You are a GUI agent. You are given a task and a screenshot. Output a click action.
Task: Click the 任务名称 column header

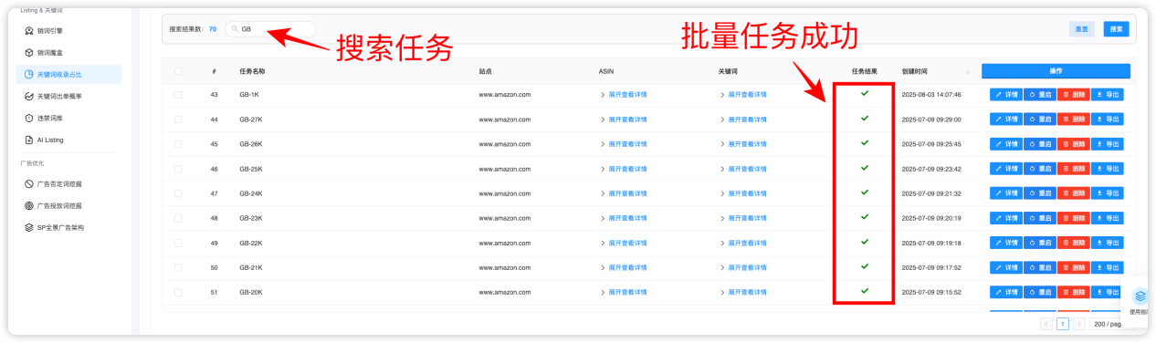(252, 71)
